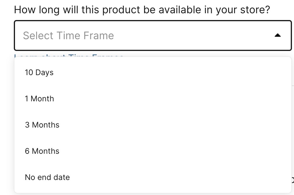294x195 pixels.
Task: Select the longest fixed time frame option
Action: [42, 151]
